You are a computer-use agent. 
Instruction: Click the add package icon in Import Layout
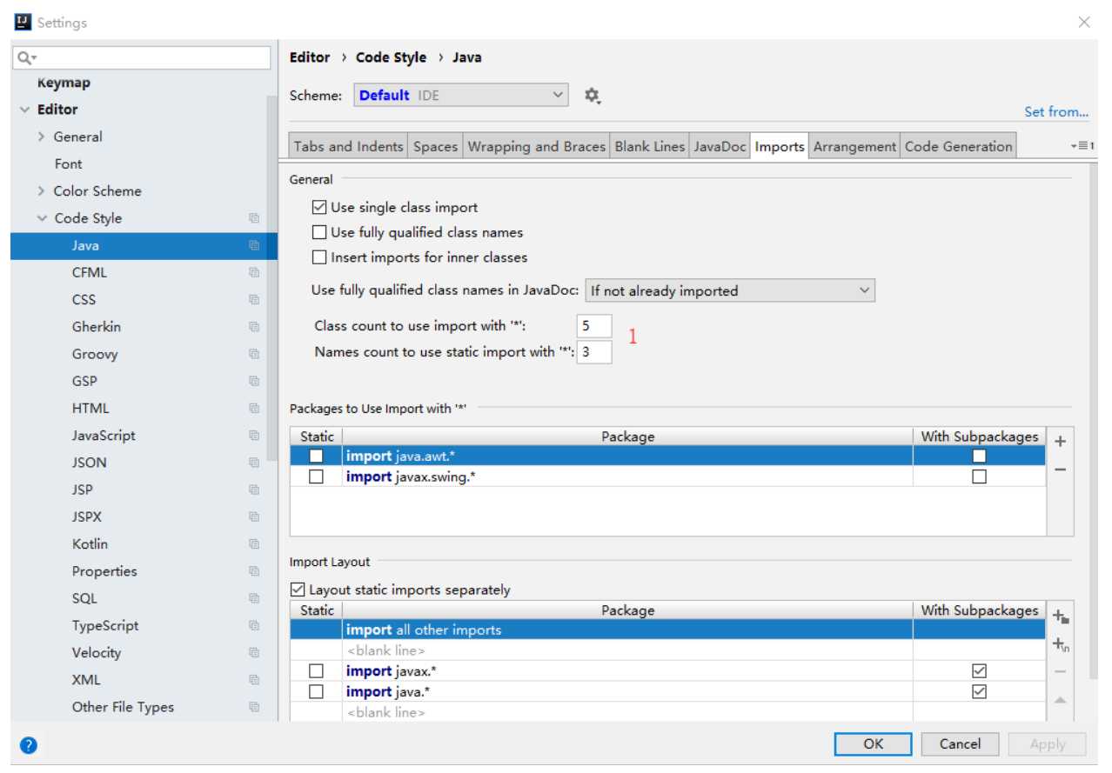1060,616
